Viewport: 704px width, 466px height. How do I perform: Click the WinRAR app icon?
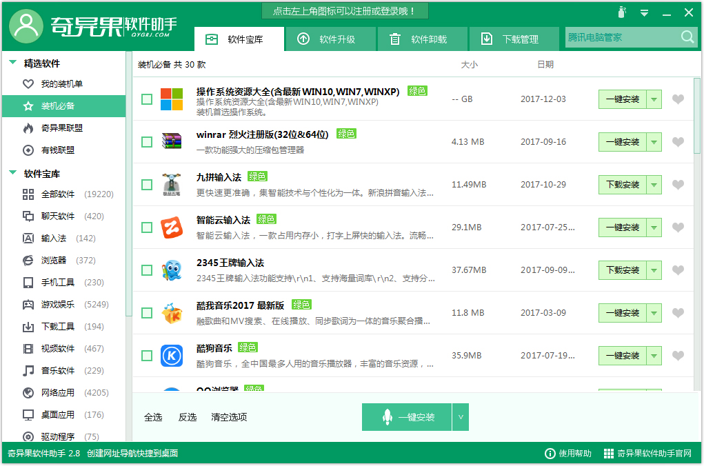[x=172, y=141]
